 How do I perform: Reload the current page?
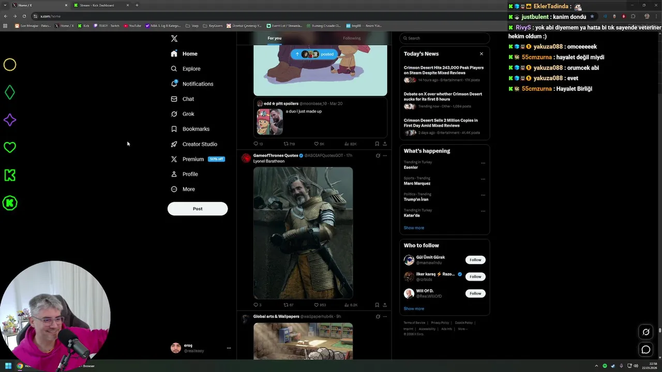pos(24,17)
